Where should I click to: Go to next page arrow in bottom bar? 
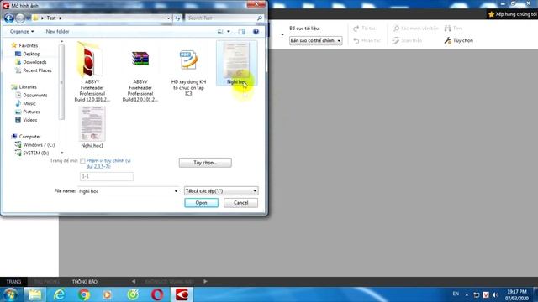[x=205, y=282]
